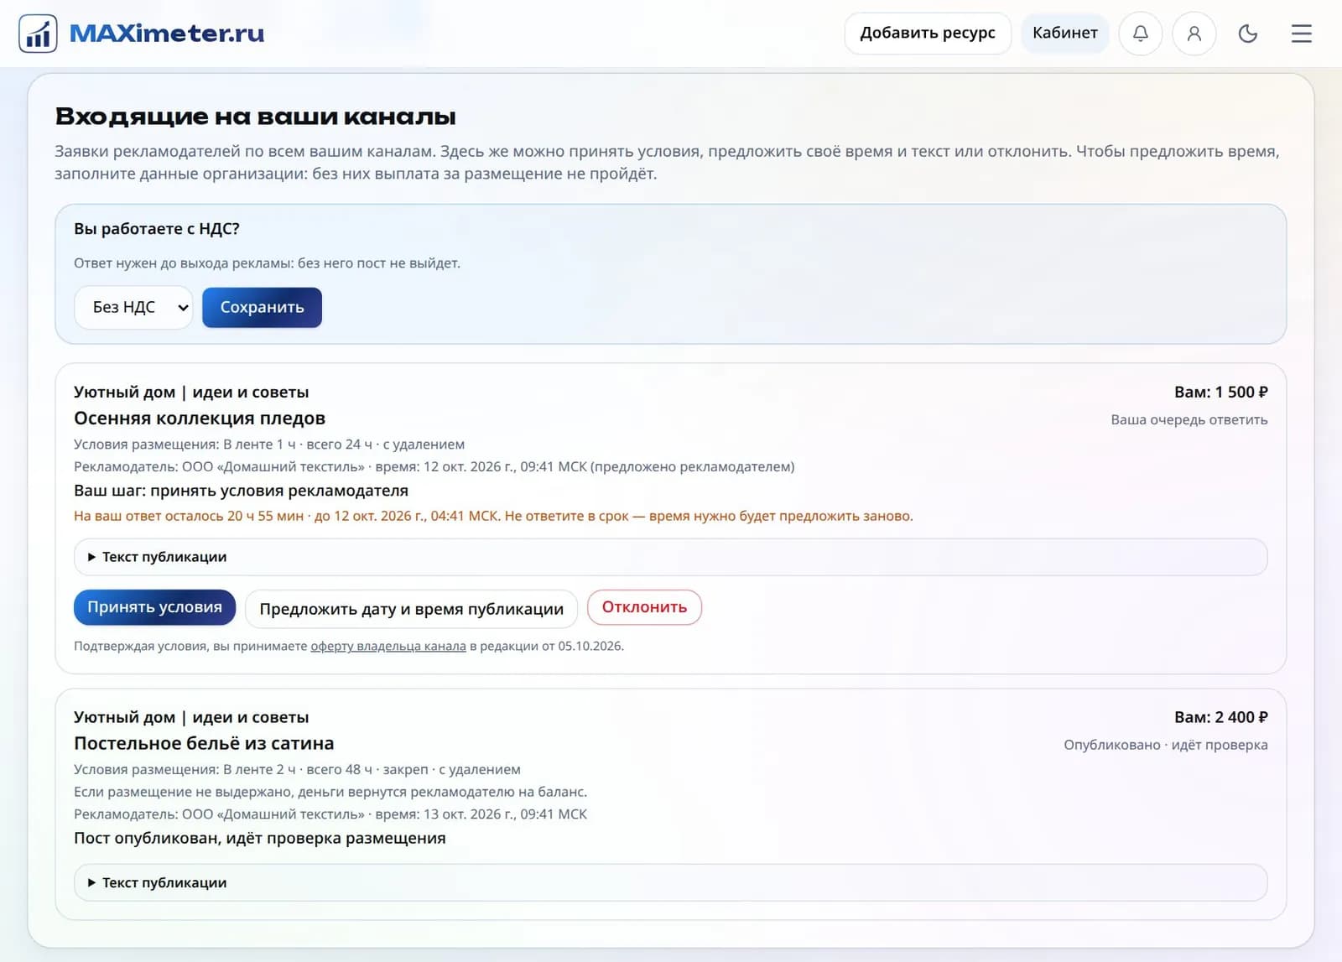Click disclosure triangle of first Текст публикации
1342x962 pixels.
click(92, 557)
